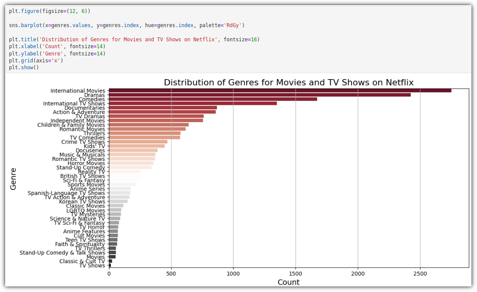Click the International TV Shows bar
This screenshot has height=292, width=477.
click(x=193, y=103)
